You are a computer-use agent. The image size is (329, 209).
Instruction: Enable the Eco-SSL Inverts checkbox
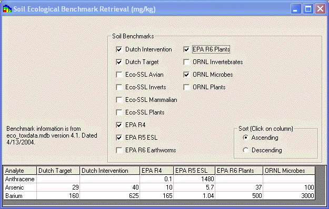pyautogui.click(x=119, y=87)
